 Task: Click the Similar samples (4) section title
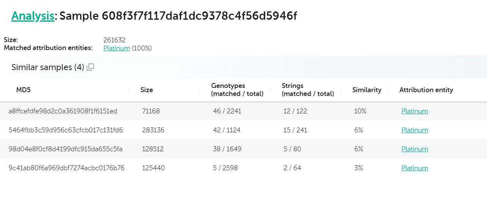pos(47,67)
